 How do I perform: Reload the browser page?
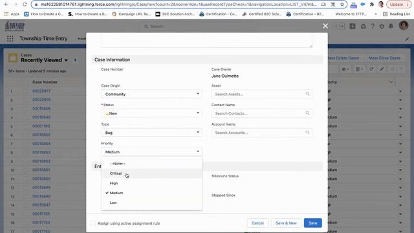click(x=25, y=5)
